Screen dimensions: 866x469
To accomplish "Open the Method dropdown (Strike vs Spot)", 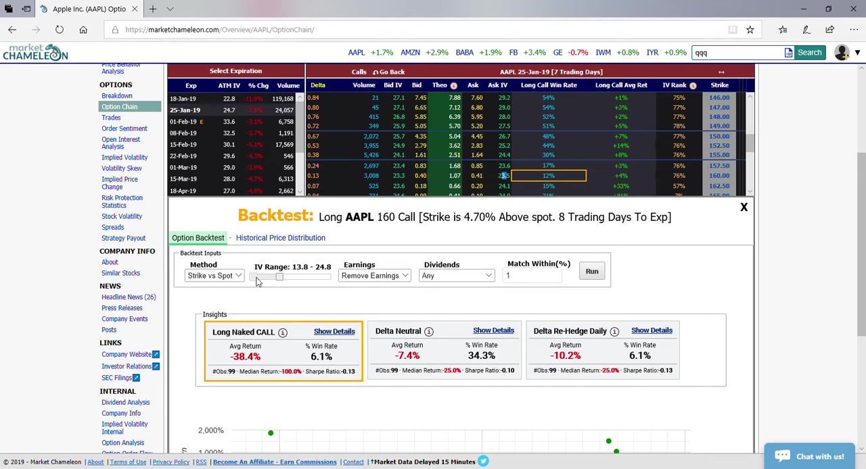I will click(214, 276).
